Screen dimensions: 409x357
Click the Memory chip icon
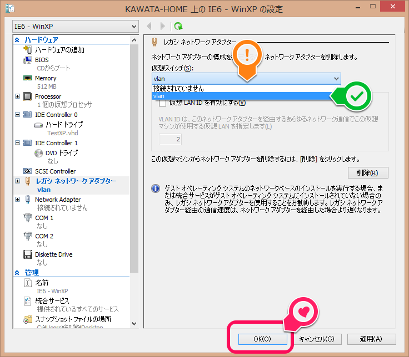pos(28,78)
